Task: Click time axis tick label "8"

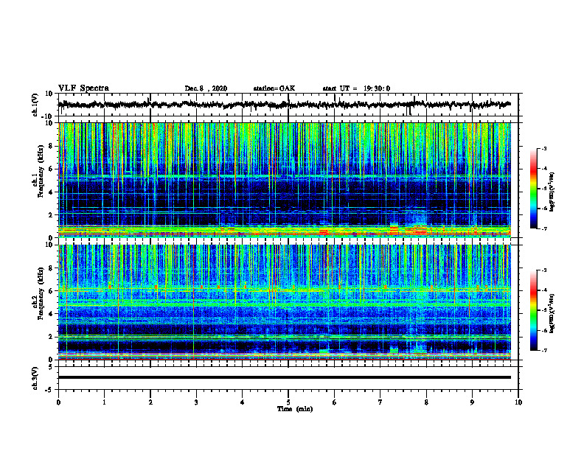Action: click(x=426, y=402)
